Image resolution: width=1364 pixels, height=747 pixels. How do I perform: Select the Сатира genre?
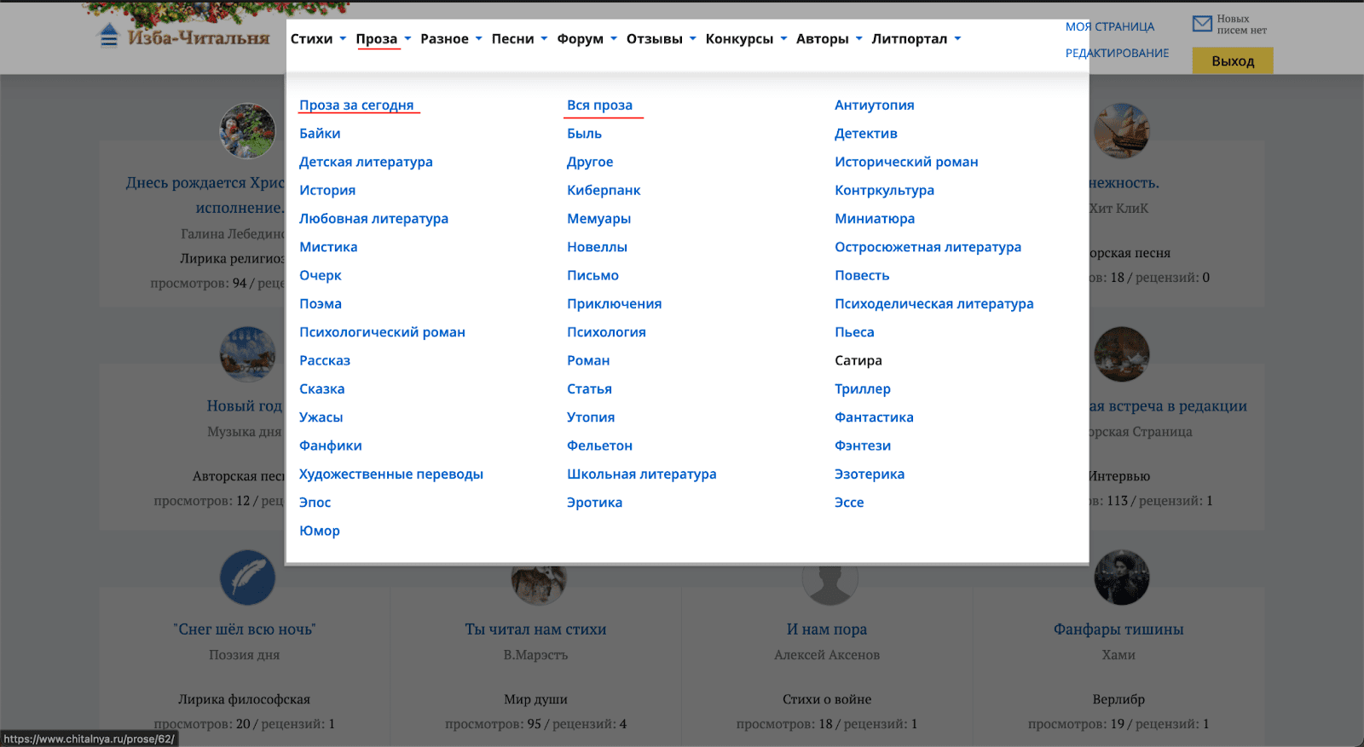point(858,360)
